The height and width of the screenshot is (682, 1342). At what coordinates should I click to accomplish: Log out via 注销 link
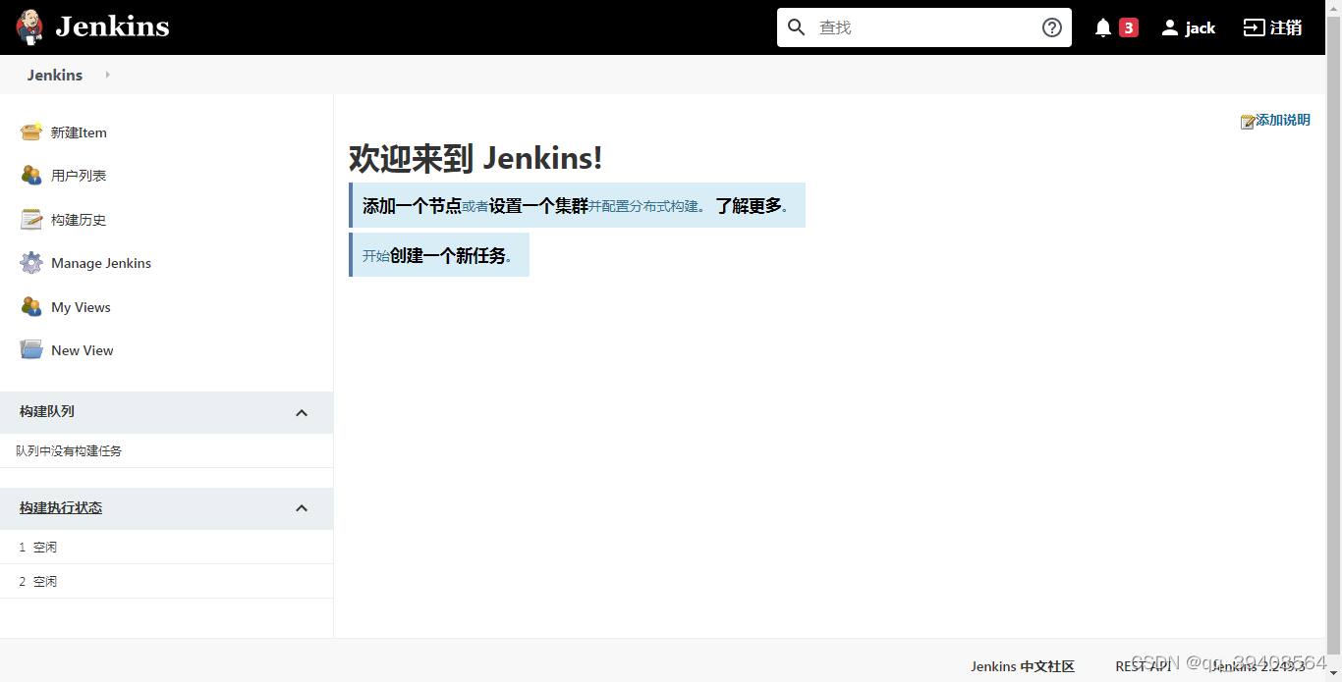pos(1286,27)
